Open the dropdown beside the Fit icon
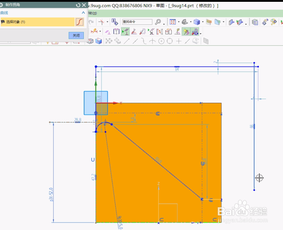Image resolution: width=283 pixels, height=230 pixels. tap(179, 22)
